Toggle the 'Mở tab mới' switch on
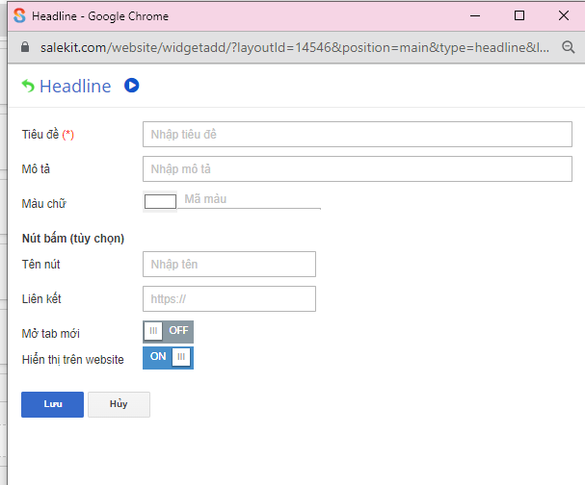 coord(168,331)
